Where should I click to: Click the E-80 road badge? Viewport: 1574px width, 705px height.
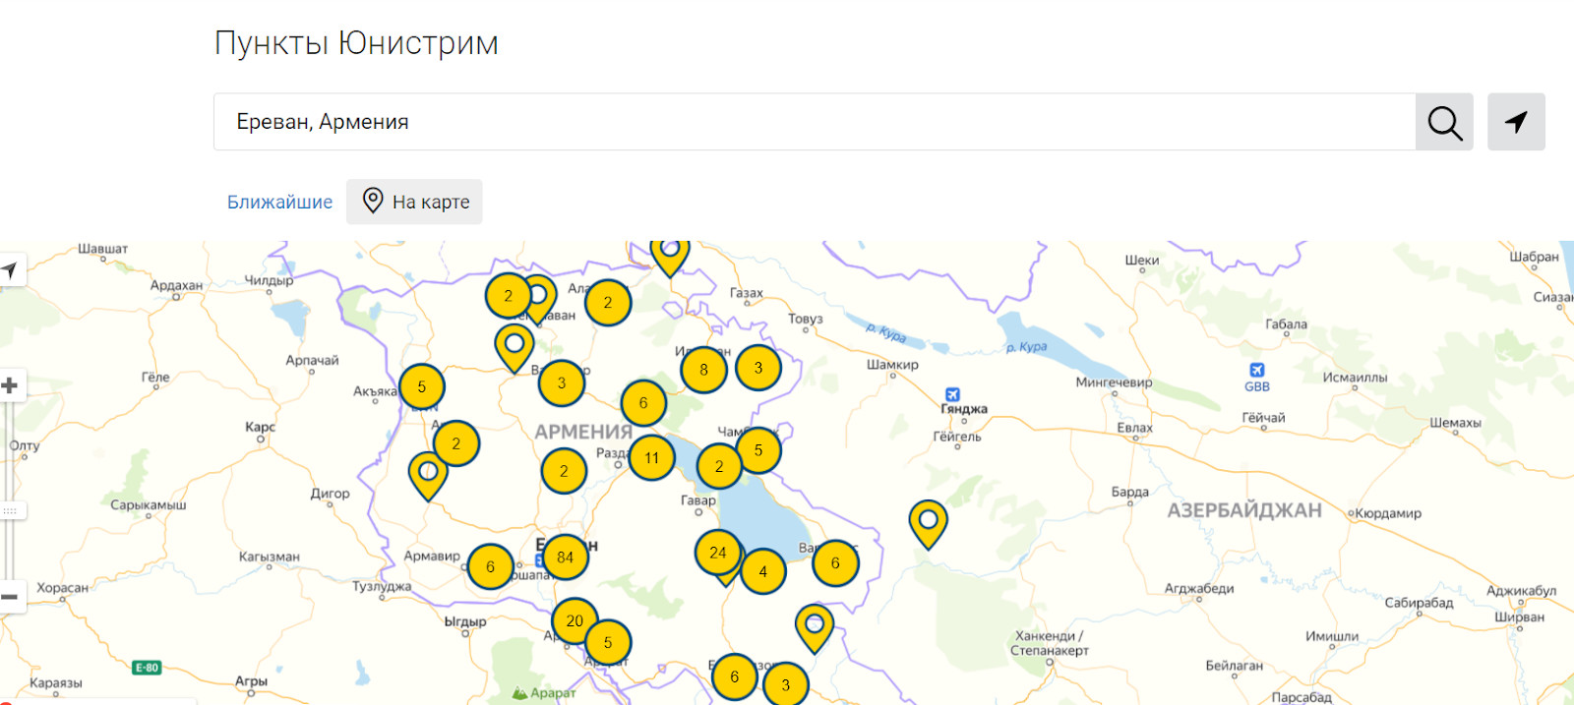pos(147,668)
